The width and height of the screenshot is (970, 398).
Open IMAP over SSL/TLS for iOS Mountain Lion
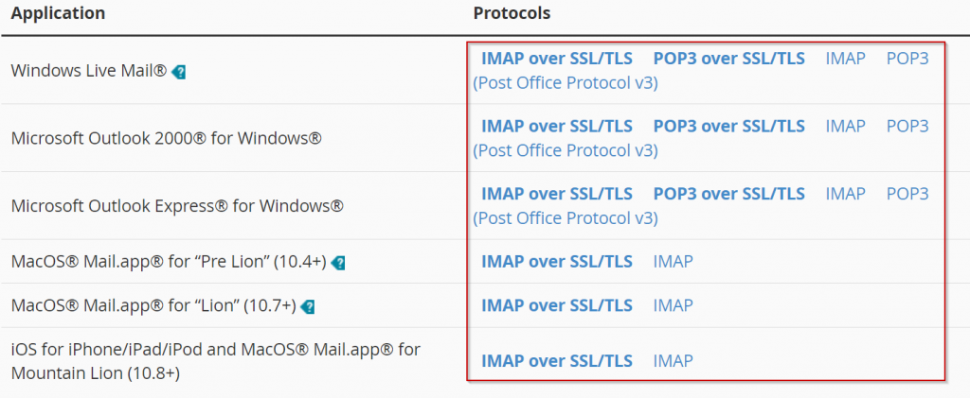(557, 360)
